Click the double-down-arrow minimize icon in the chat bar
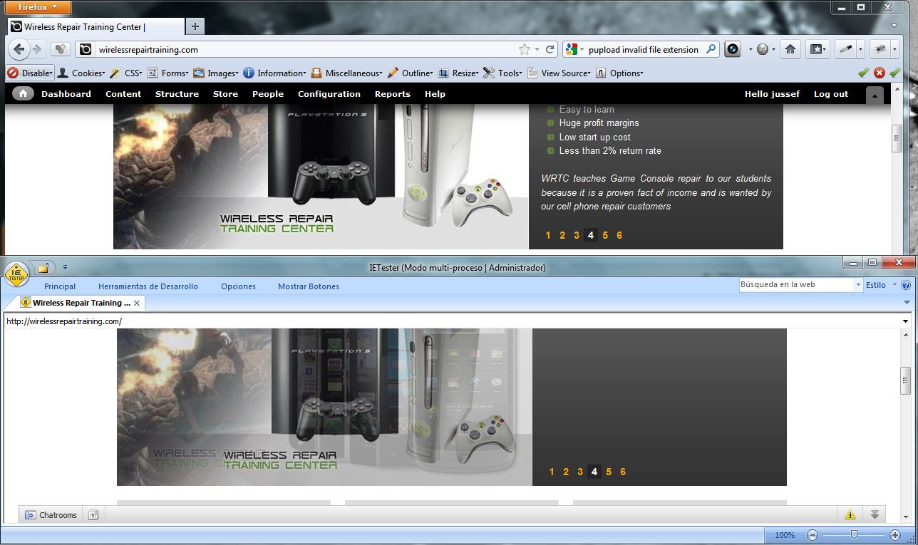The height and width of the screenshot is (545, 918). 875,514
